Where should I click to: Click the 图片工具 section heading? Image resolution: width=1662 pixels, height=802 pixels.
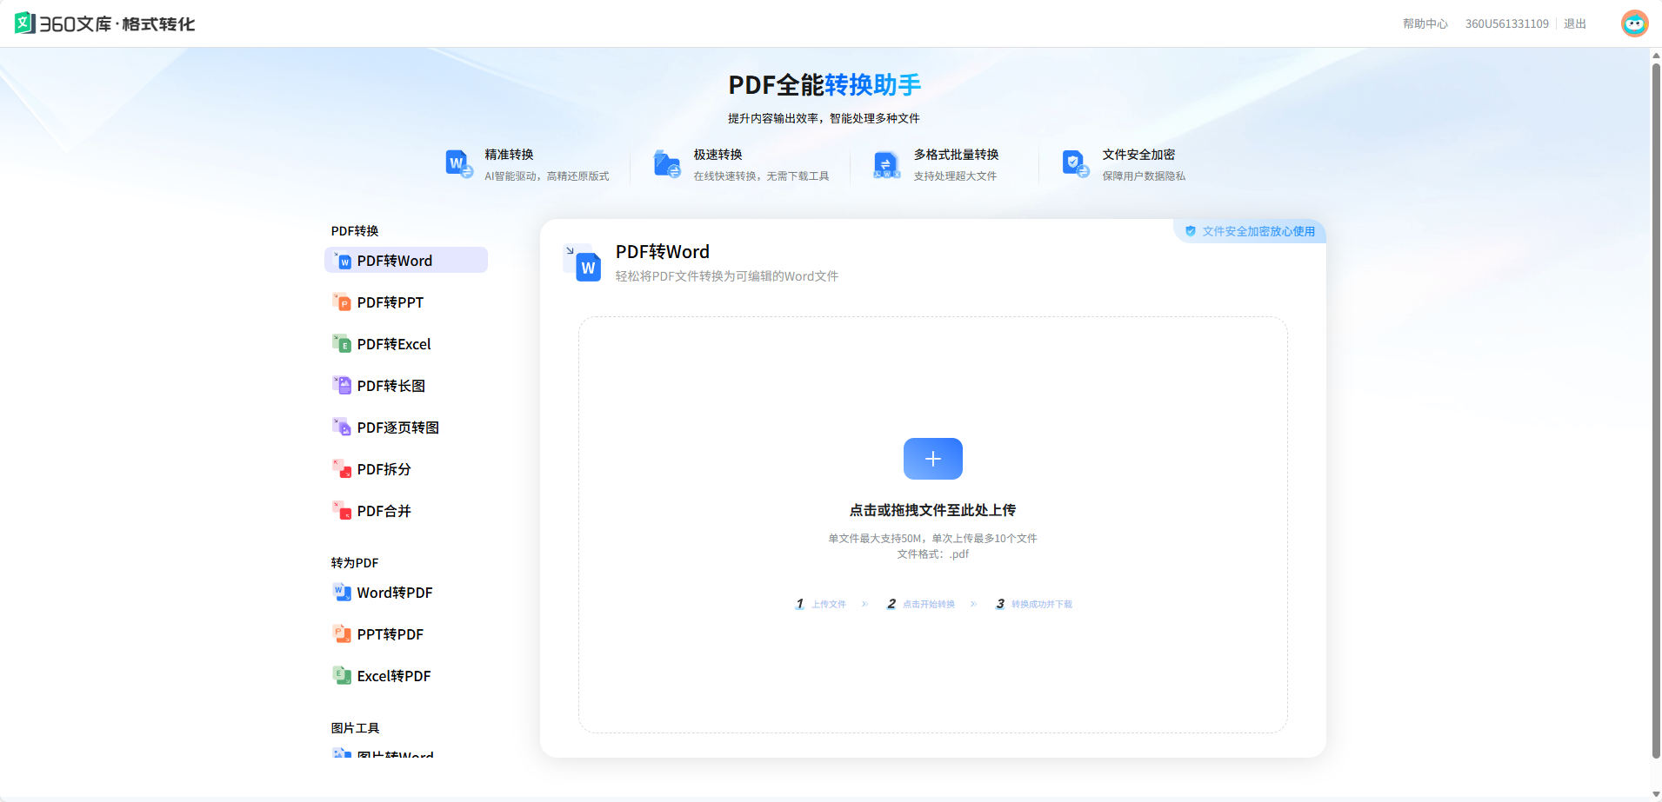coord(355,728)
